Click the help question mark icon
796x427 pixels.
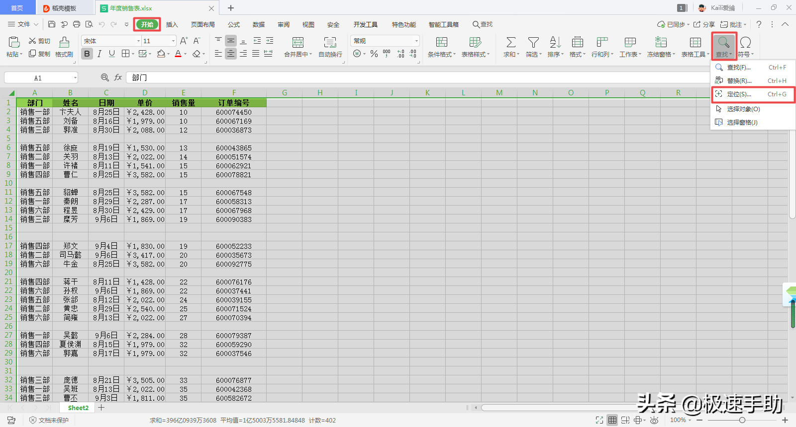[x=759, y=24]
